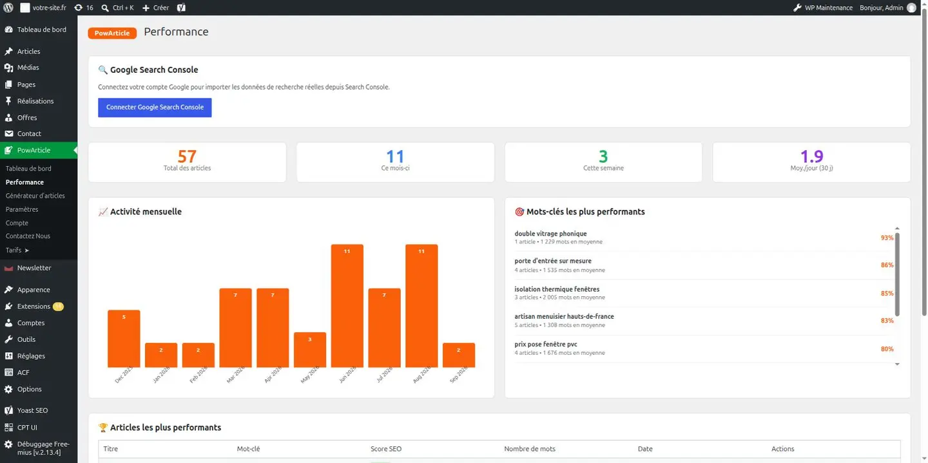Viewport: 928px width, 463px height.
Task: Click the Options gear icon
Action: point(8,389)
